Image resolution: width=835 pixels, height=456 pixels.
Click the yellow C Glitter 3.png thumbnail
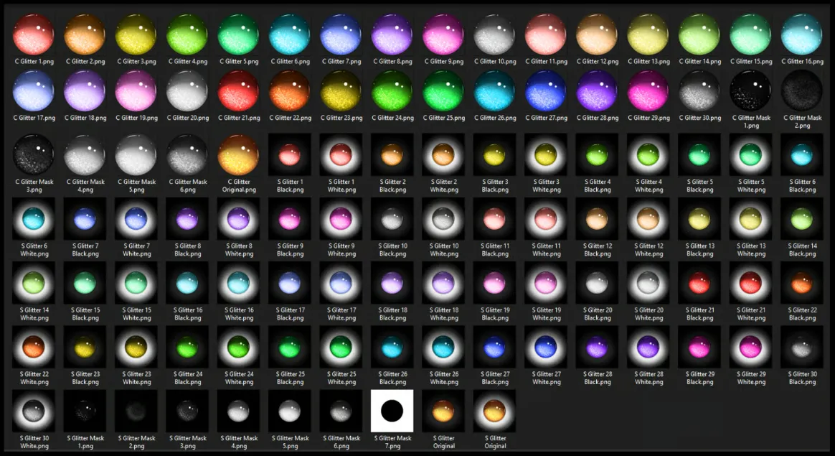[136, 34]
